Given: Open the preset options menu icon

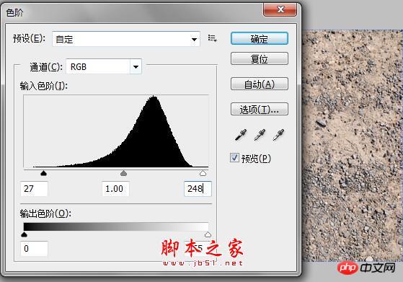Looking at the screenshot, I should click(x=212, y=38).
